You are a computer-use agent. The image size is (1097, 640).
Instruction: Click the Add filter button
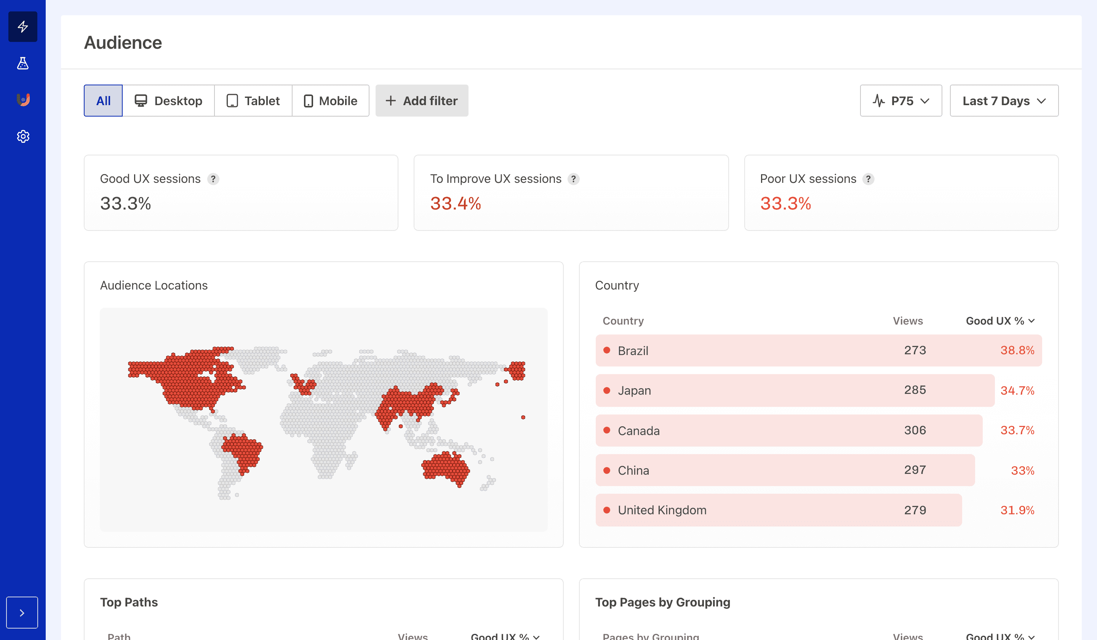pos(421,101)
